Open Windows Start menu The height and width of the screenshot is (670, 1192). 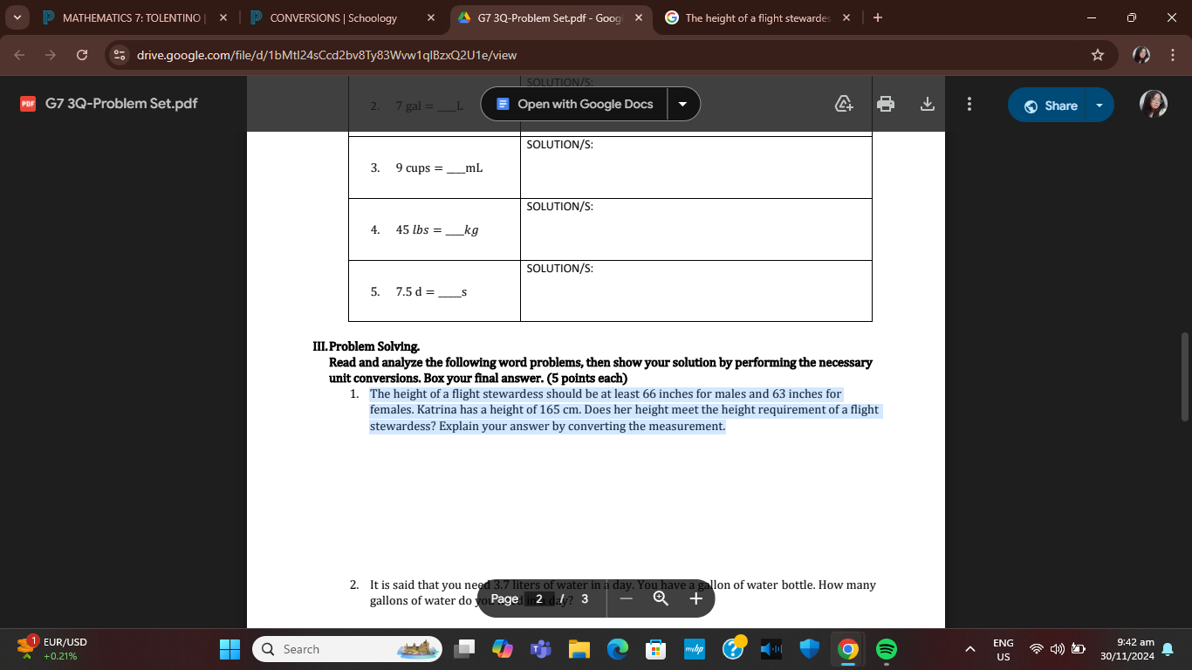[229, 649]
